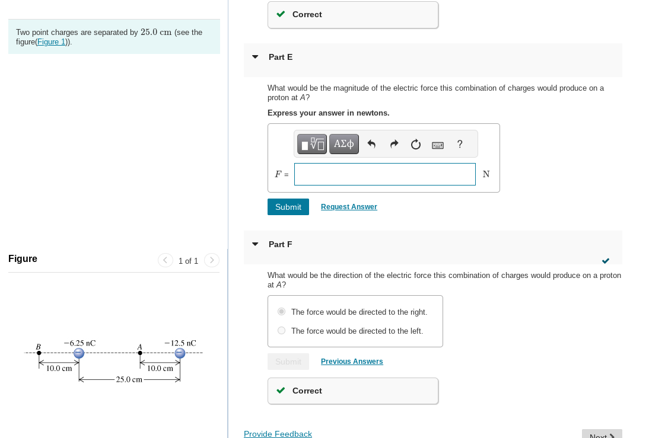Click Provide Feedback at page bottom
This screenshot has width=649, height=438.
pyautogui.click(x=278, y=434)
